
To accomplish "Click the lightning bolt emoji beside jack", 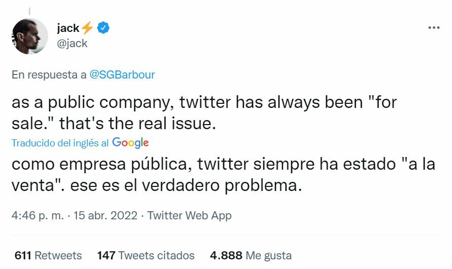I will pyautogui.click(x=88, y=28).
